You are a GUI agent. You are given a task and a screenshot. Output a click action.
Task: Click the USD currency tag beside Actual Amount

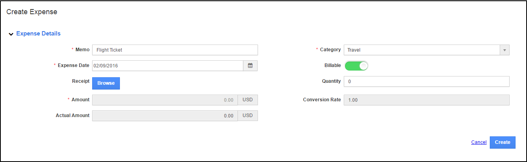click(x=248, y=116)
